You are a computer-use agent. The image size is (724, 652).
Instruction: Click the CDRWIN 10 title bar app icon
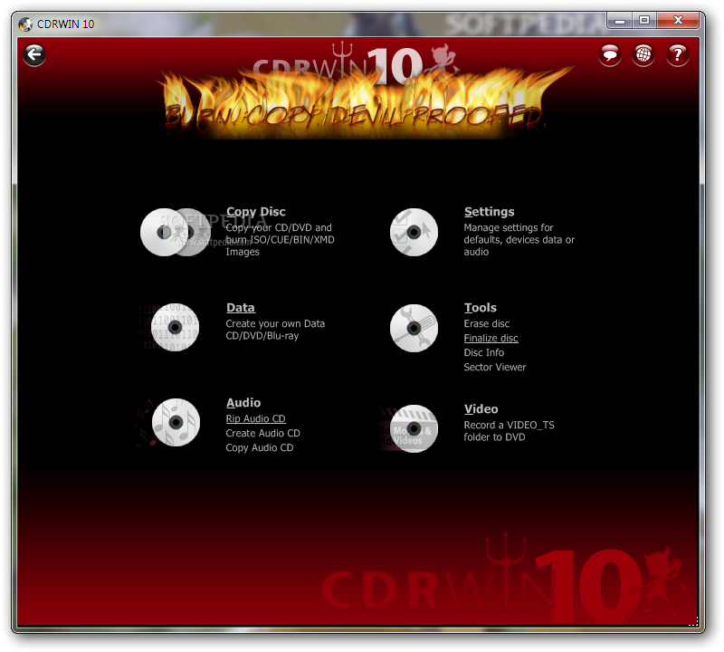pos(25,24)
